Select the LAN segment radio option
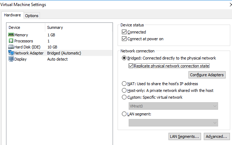The height and width of the screenshot is (145, 232). pyautogui.click(x=124, y=114)
